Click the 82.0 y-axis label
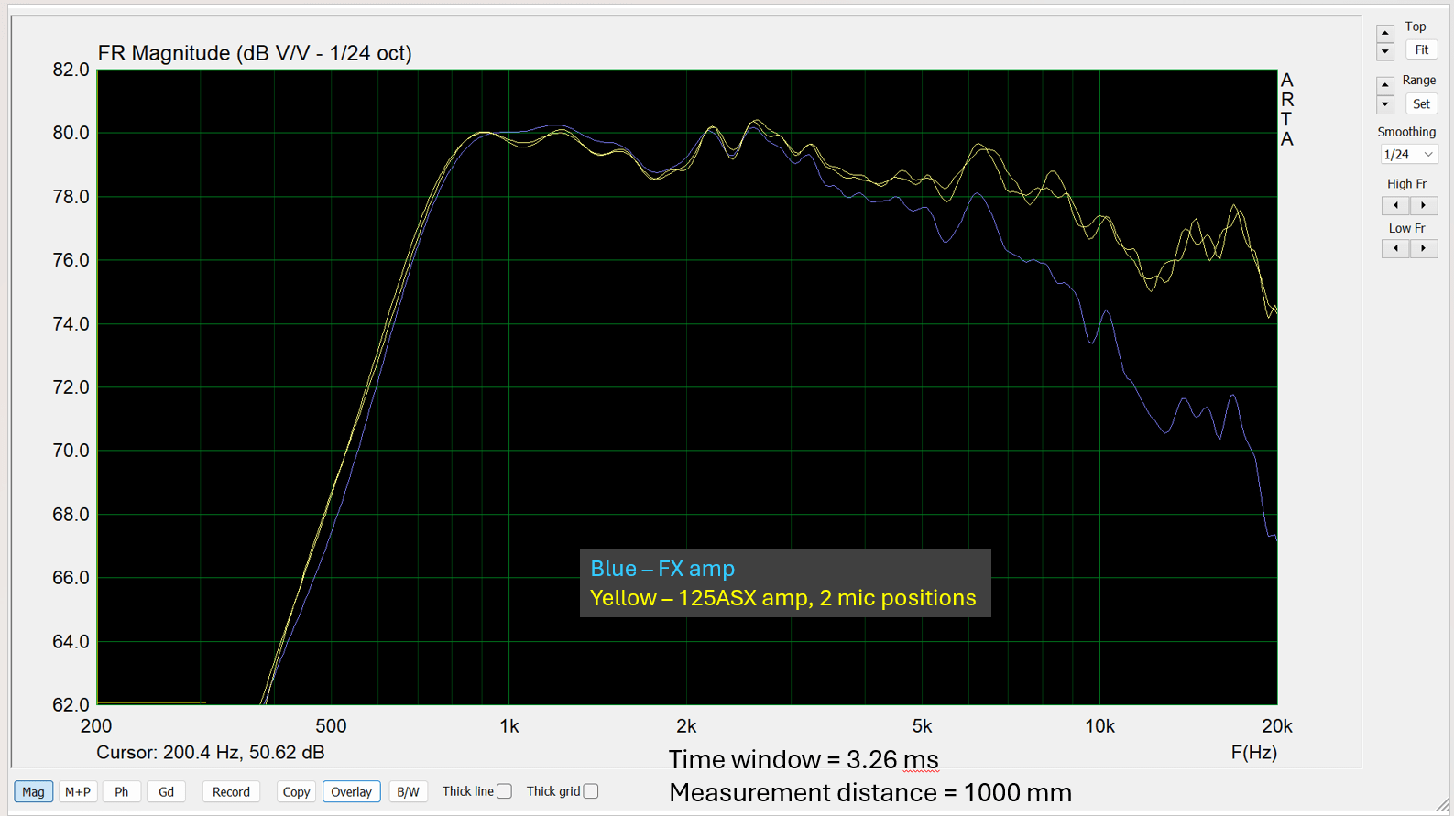 point(71,70)
